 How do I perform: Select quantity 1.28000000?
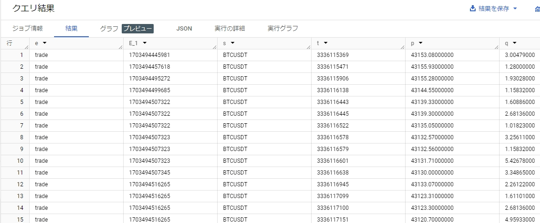520,66
